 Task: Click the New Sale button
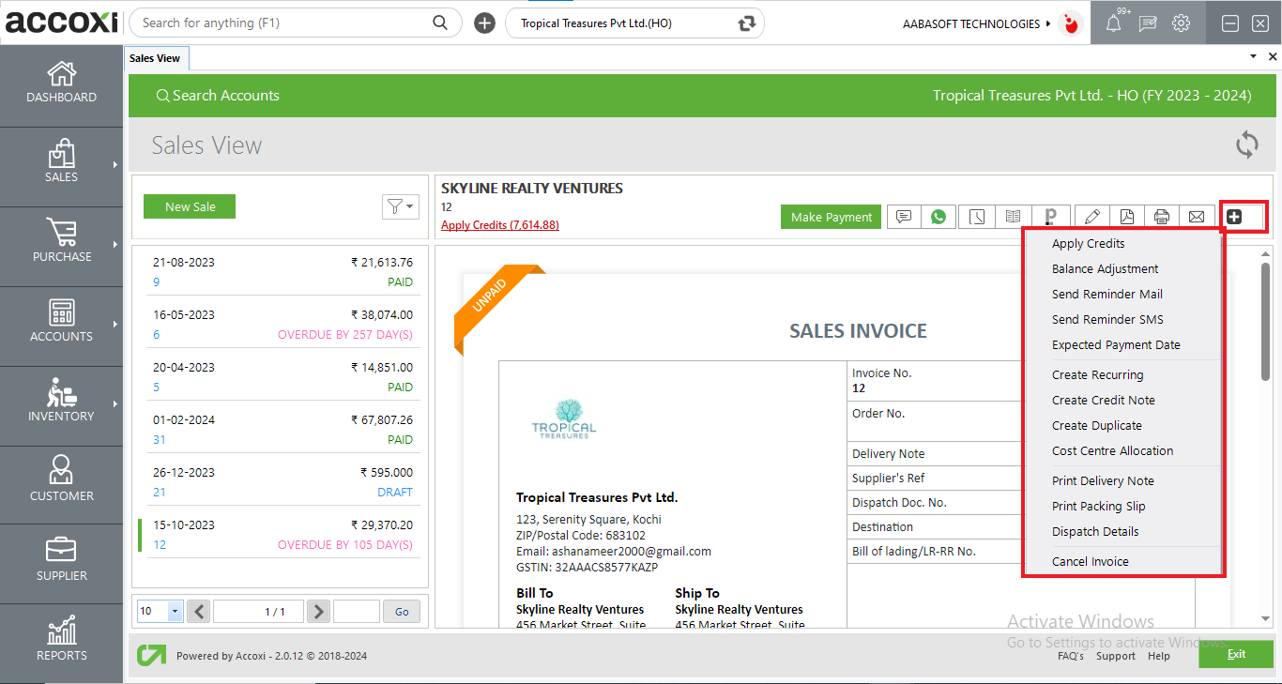[190, 205]
